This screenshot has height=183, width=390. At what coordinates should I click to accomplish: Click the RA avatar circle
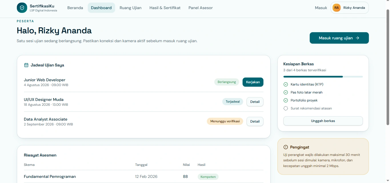pos(337,8)
